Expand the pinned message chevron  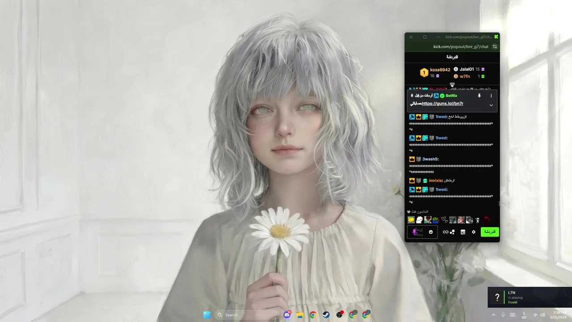491,105
